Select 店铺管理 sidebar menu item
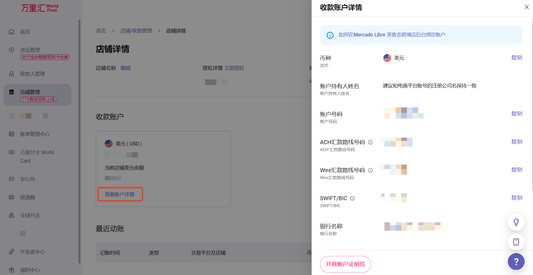The height and width of the screenshot is (275, 533). [x=30, y=92]
